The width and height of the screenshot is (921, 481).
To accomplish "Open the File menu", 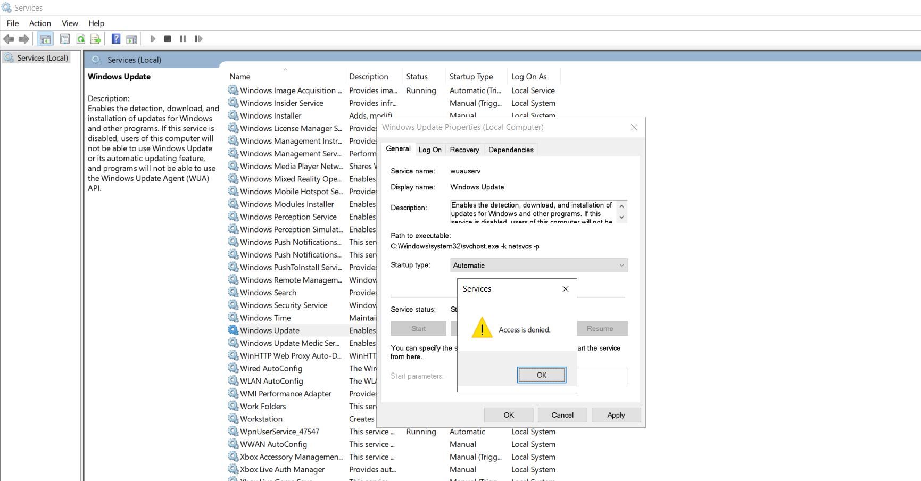I will (x=13, y=23).
